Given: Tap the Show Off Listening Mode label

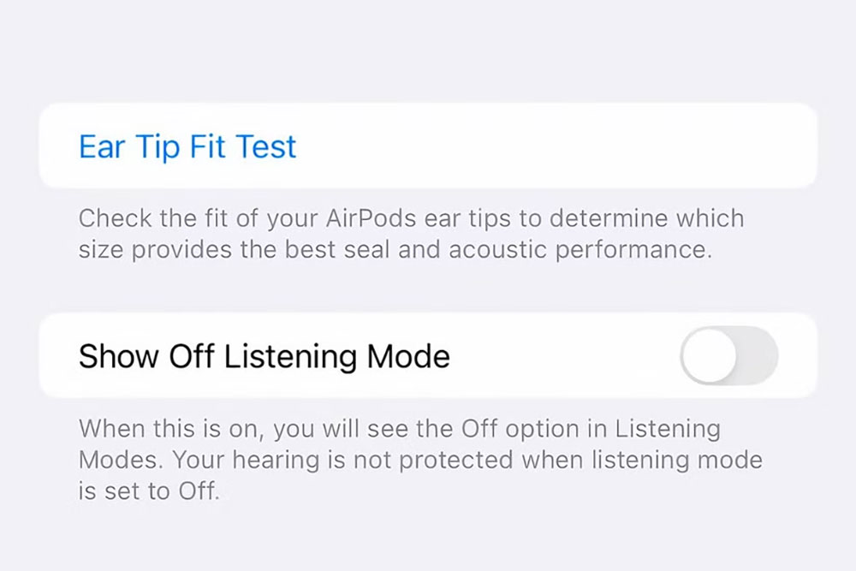Looking at the screenshot, I should click(265, 356).
